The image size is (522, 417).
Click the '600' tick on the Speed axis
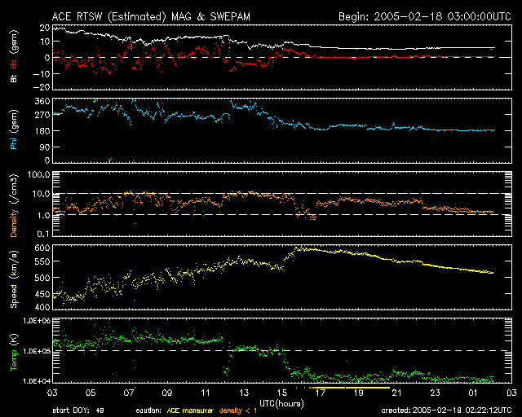[x=42, y=248]
